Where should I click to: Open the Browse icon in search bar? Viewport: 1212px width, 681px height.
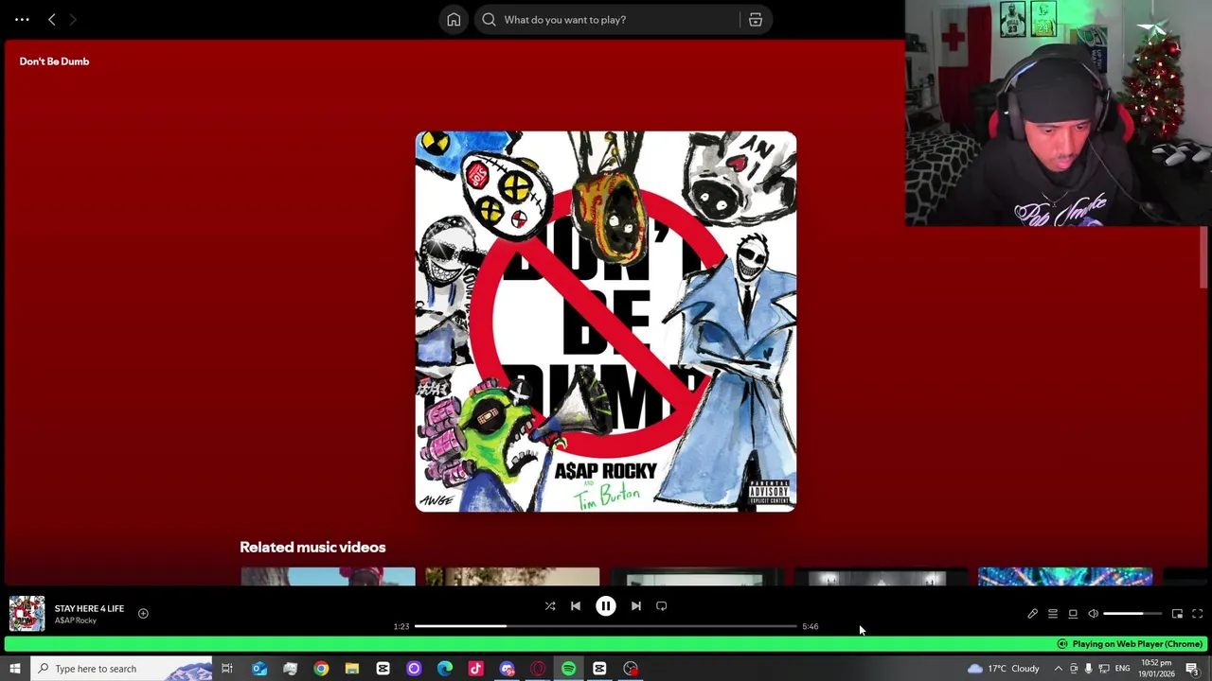pos(756,20)
